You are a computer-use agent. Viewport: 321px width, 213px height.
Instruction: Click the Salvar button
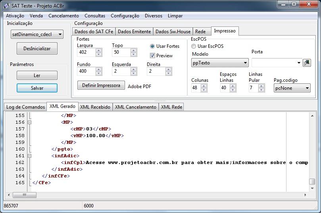[37, 88]
